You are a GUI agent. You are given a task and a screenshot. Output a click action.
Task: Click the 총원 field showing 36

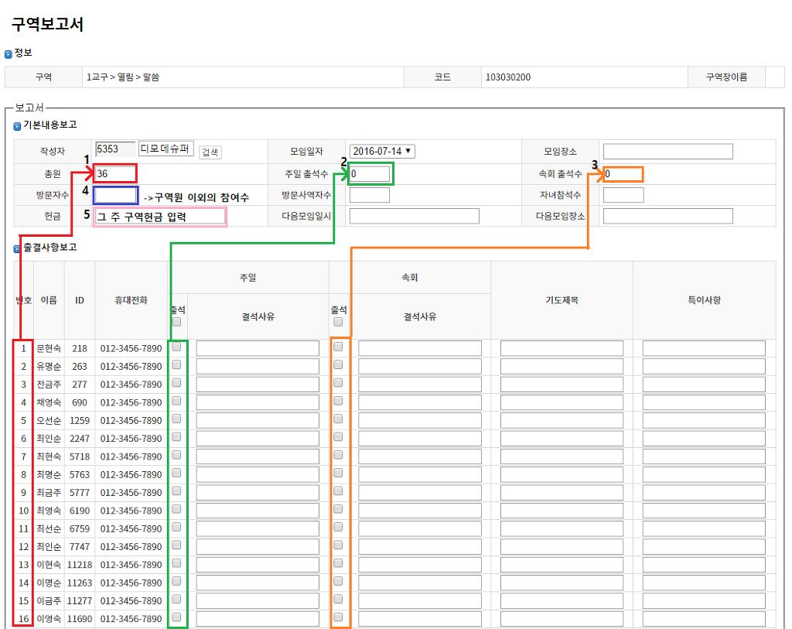pos(115,173)
